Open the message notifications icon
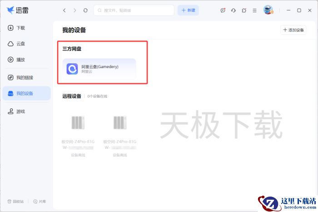Viewport: 318px width, 212px height. tap(223, 10)
